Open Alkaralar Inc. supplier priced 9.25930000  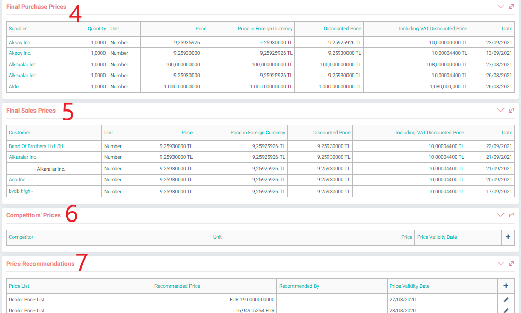pyautogui.click(x=23, y=76)
